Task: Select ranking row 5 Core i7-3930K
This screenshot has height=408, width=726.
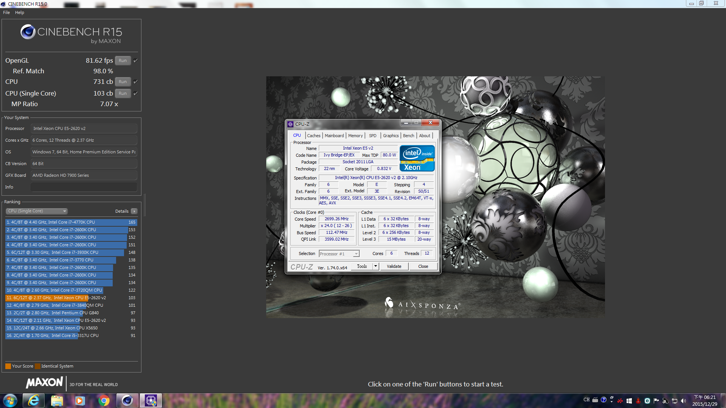Action: click(x=71, y=252)
